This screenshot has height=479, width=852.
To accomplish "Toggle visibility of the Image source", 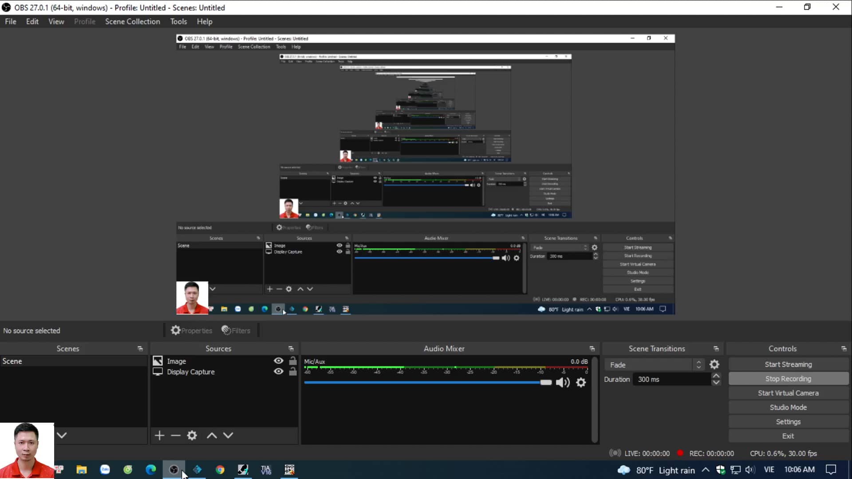I will 279,361.
